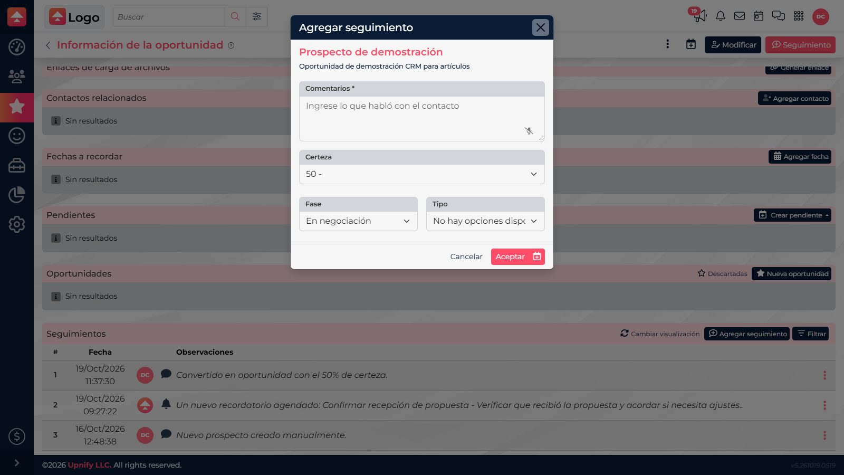The image size is (844, 475).
Task: Open the Tipo dropdown
Action: point(485,221)
